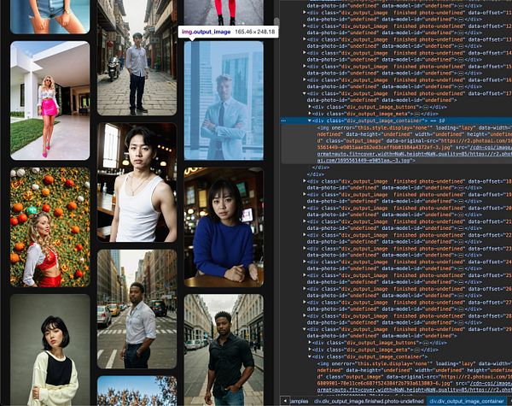
Task: Expand div_output_image_meta under data-offset 29 node
Action: tap(310, 350)
